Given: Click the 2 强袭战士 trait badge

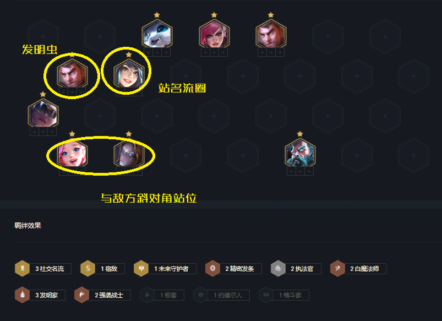Looking at the screenshot, I should click(102, 295).
